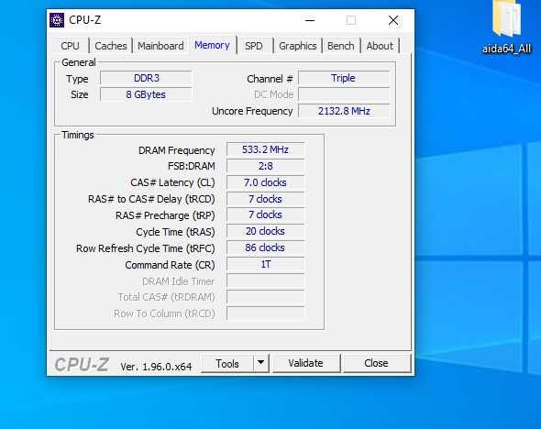
Task: Go to the SPD tab
Action: point(254,46)
